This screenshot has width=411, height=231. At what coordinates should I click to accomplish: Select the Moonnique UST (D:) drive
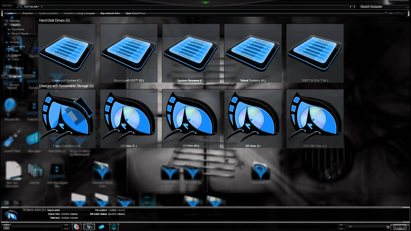(129, 53)
